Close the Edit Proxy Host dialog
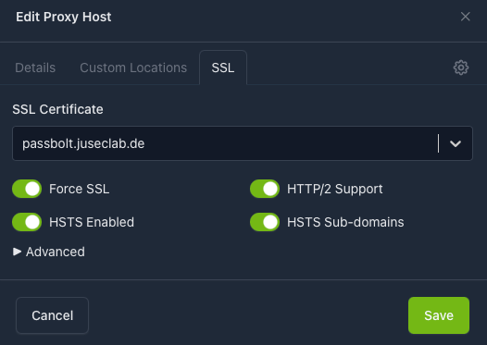487x345 pixels. [x=466, y=17]
